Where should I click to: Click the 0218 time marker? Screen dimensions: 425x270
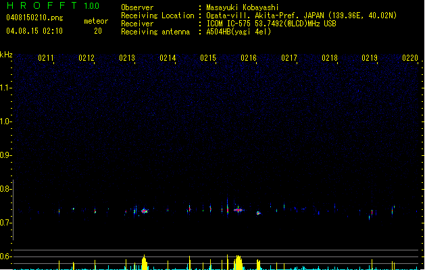click(x=330, y=58)
